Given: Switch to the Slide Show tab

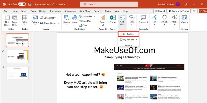Looking at the screenshot, I should [85, 11].
